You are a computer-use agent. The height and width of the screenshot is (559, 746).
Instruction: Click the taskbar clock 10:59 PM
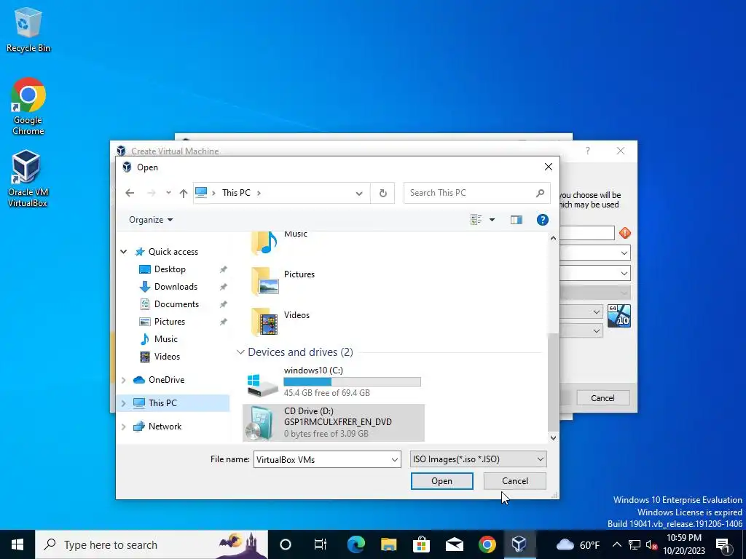(684, 544)
